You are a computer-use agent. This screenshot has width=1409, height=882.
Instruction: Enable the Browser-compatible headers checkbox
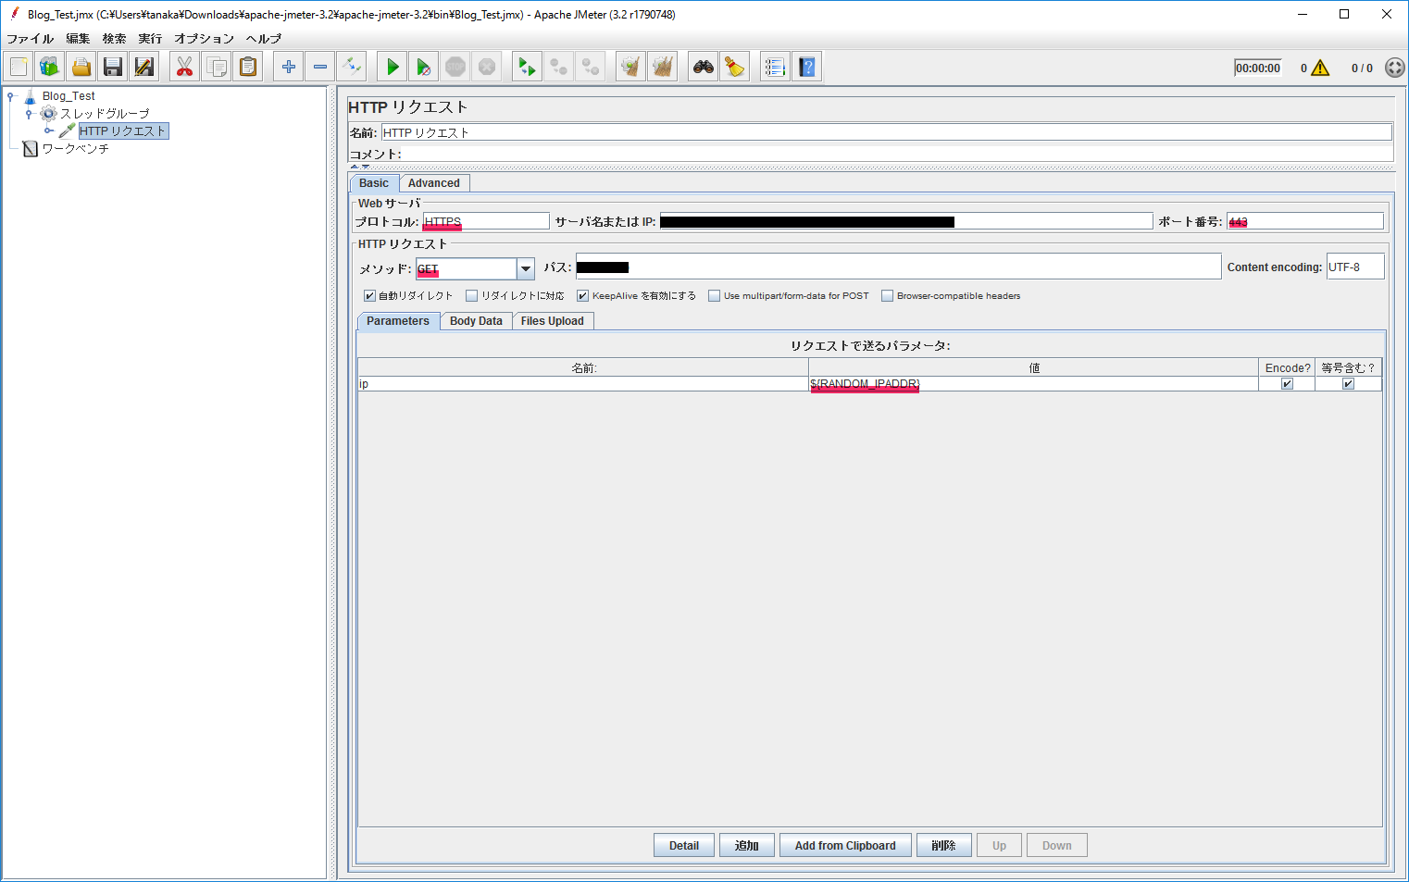tap(888, 296)
